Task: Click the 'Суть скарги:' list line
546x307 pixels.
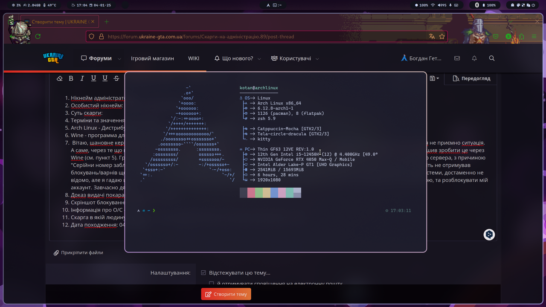Action: (x=87, y=113)
